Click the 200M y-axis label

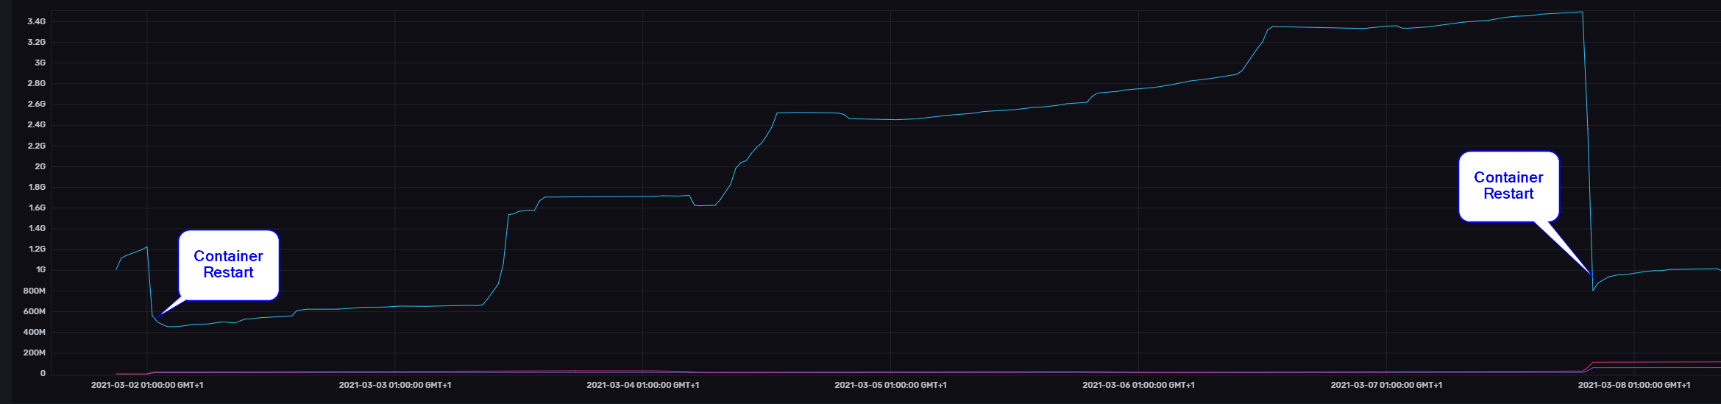click(35, 352)
